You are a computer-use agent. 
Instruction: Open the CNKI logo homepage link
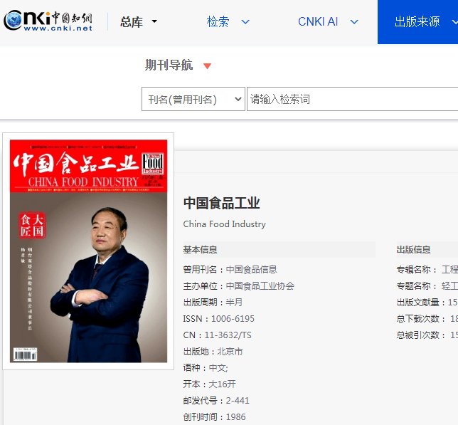[x=48, y=21]
